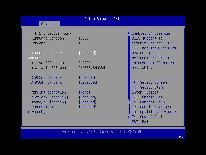The height and width of the screenshot is (155, 206).
Task: Toggle Security Device Support off
Action: click(x=88, y=53)
